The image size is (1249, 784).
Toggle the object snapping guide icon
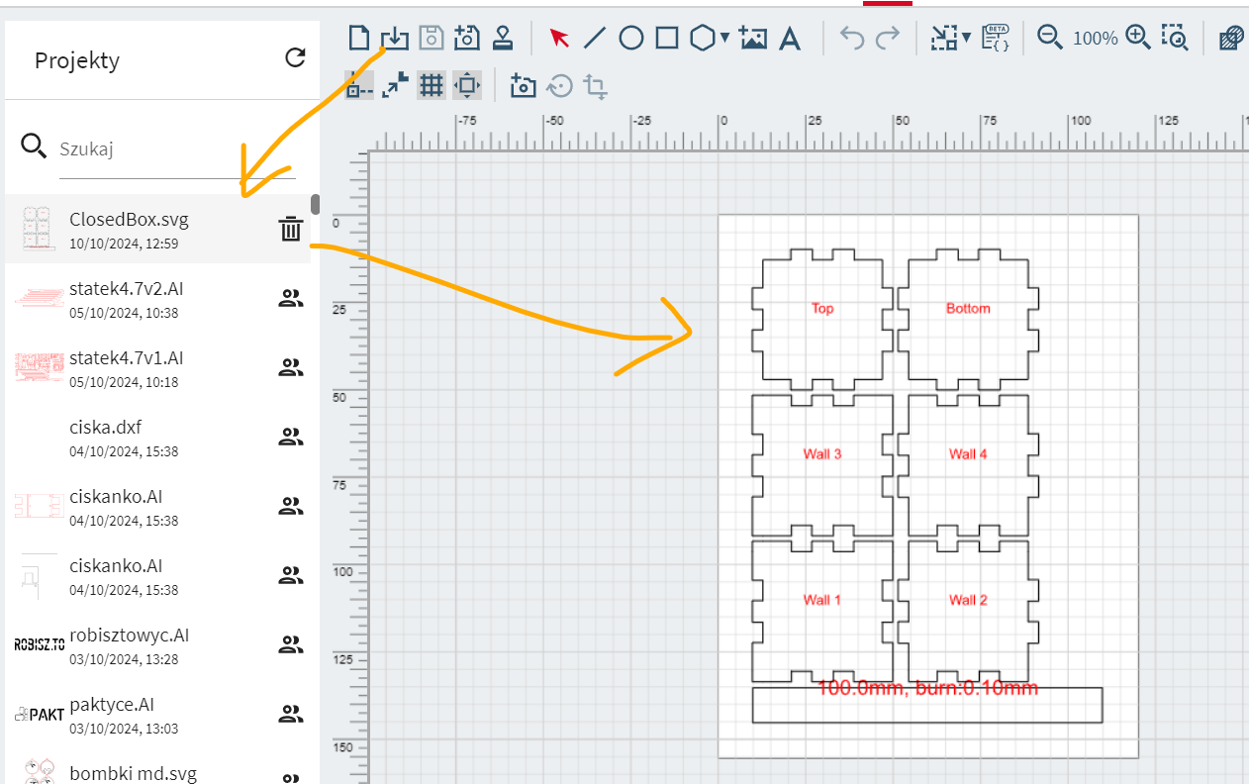tap(359, 86)
